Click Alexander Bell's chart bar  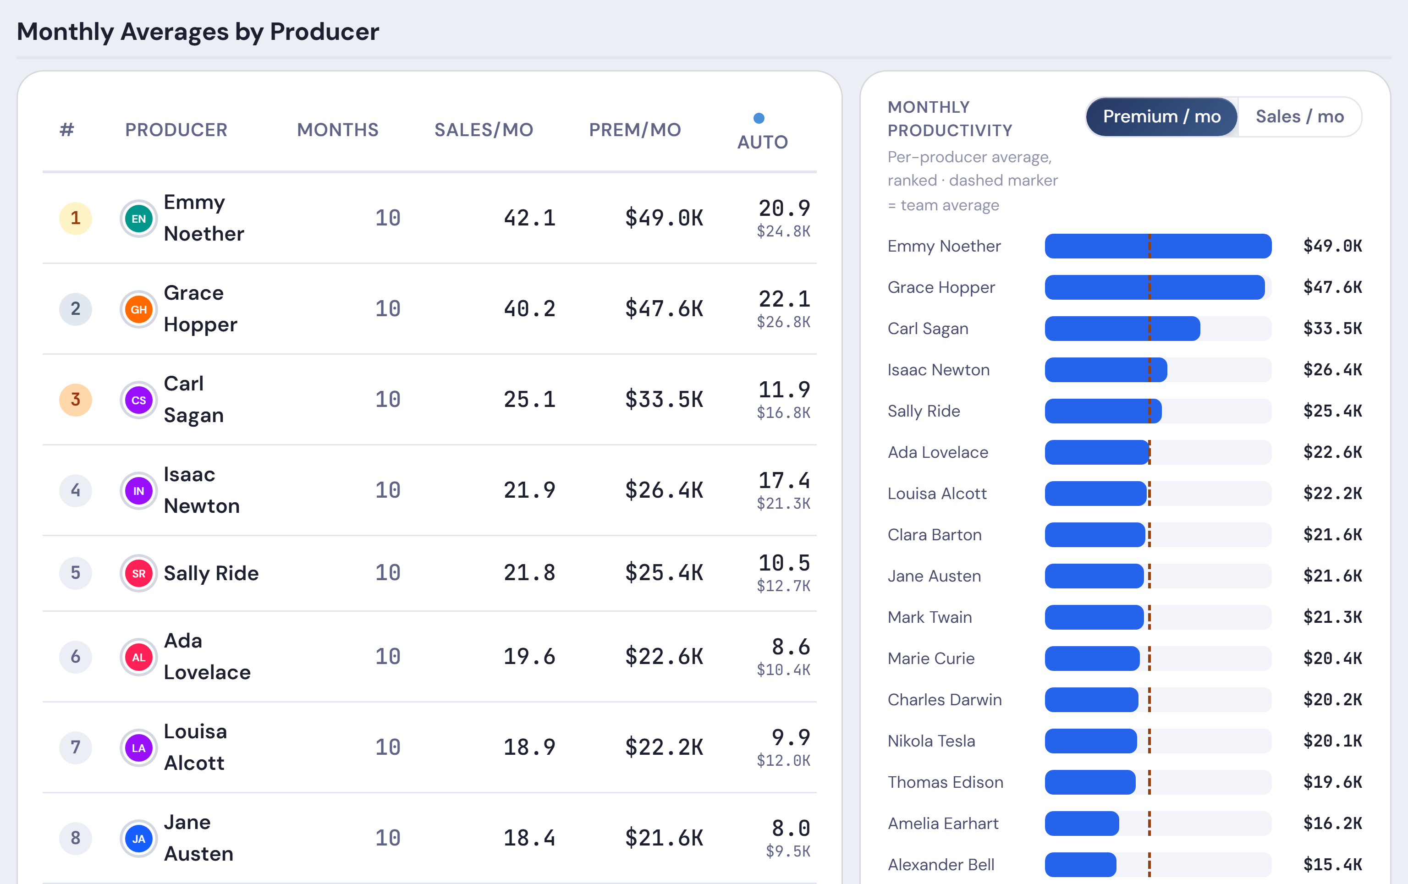pyautogui.click(x=1081, y=865)
